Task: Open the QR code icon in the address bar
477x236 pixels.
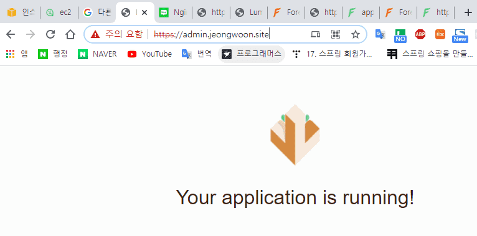Action: (x=335, y=34)
